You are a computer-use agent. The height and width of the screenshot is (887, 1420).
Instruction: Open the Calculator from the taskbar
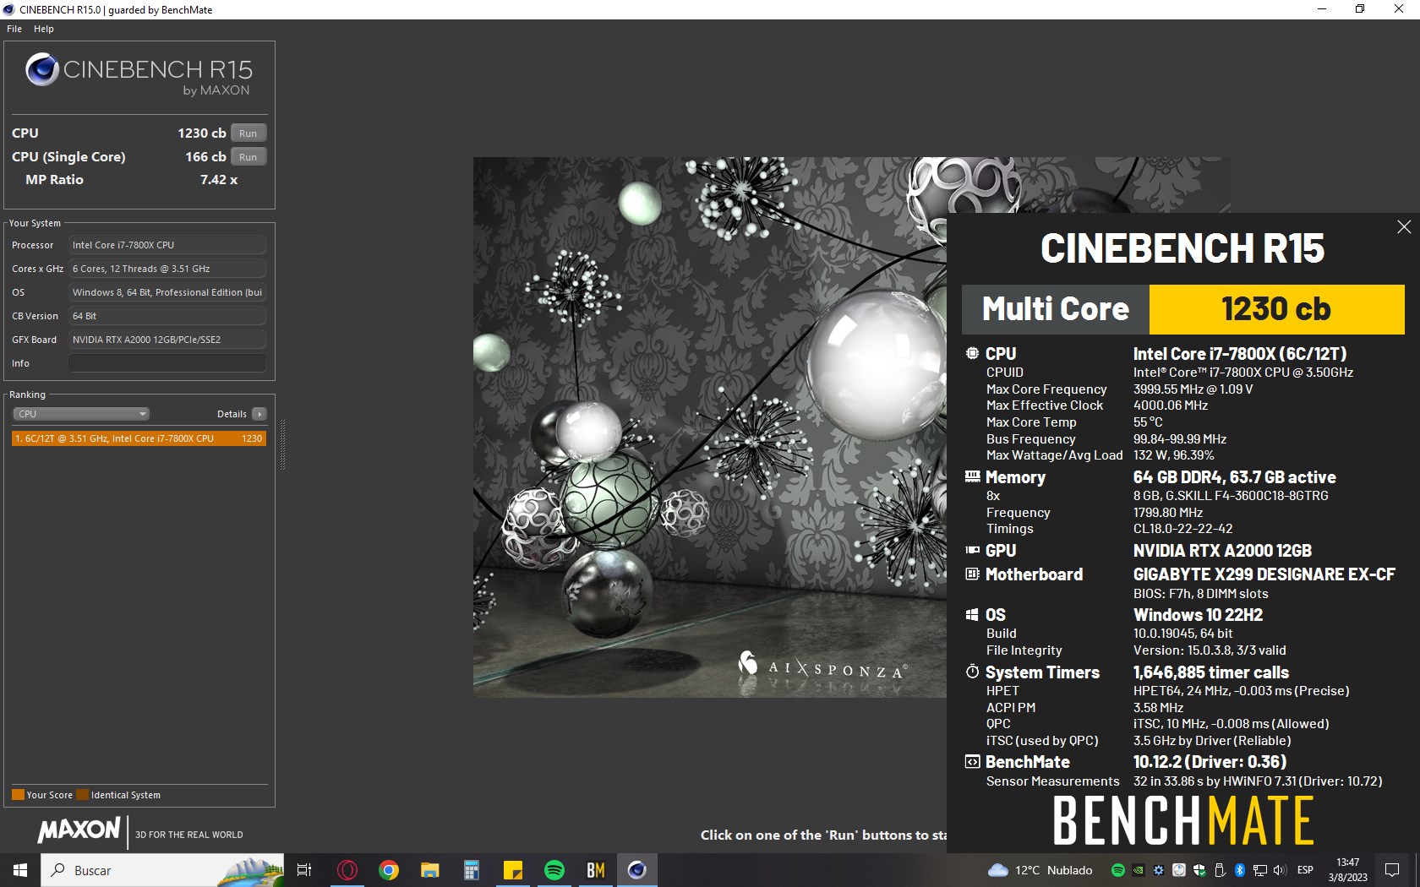pyautogui.click(x=472, y=870)
